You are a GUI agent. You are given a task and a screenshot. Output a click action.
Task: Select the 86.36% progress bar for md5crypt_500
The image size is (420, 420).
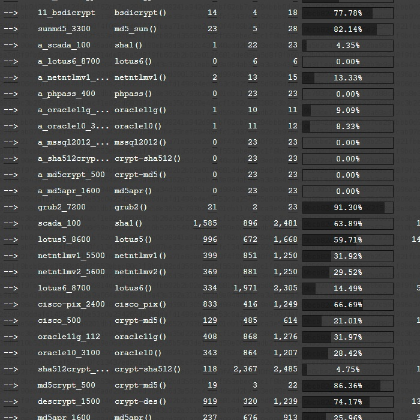pyautogui.click(x=347, y=385)
